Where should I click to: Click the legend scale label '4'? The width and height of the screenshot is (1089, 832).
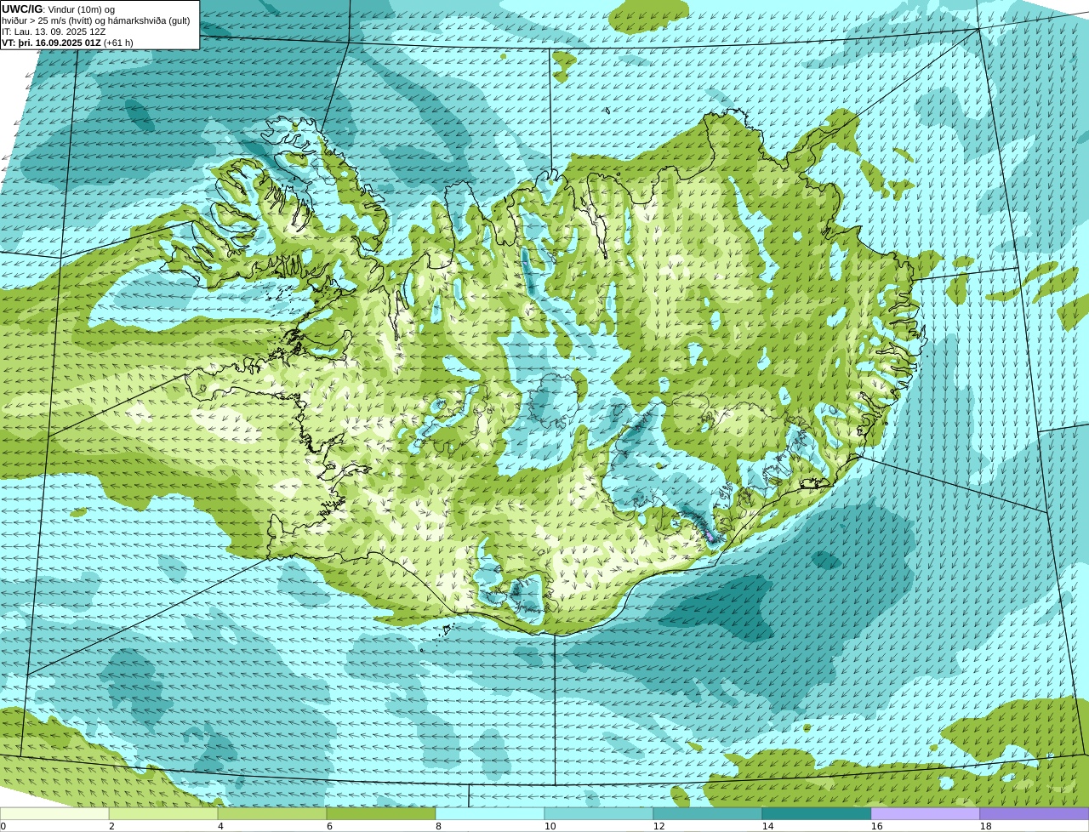220,826
